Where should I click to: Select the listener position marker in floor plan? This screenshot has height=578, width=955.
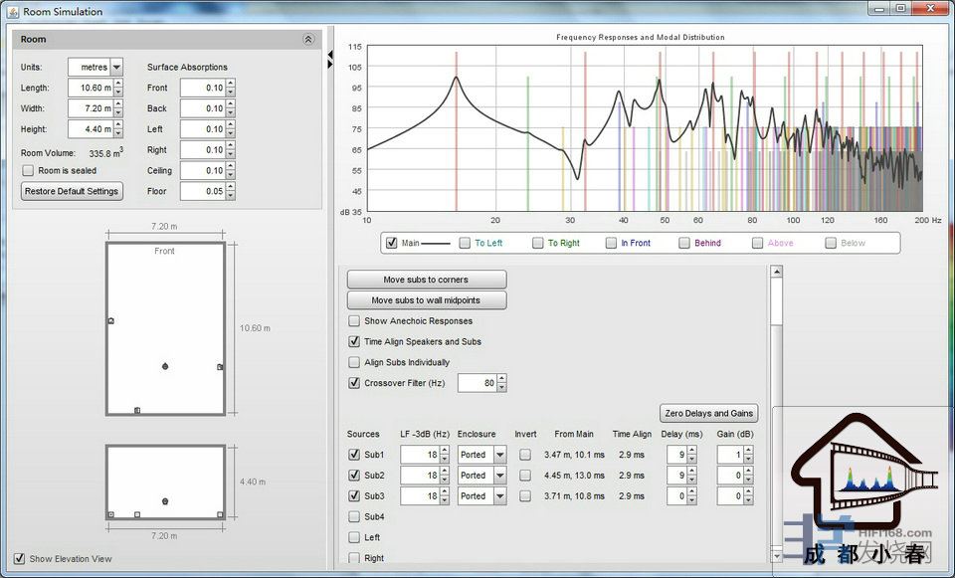[x=165, y=366]
